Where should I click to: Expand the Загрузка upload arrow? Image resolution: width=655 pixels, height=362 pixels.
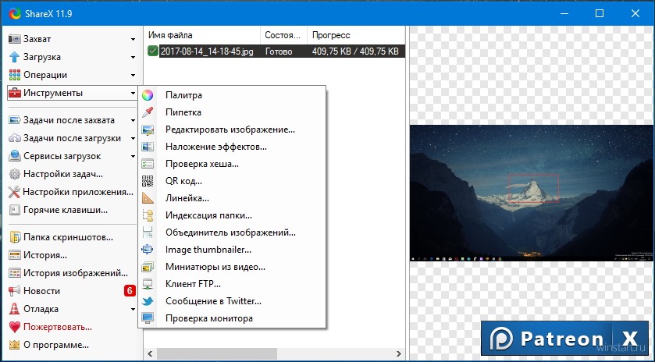tap(133, 57)
